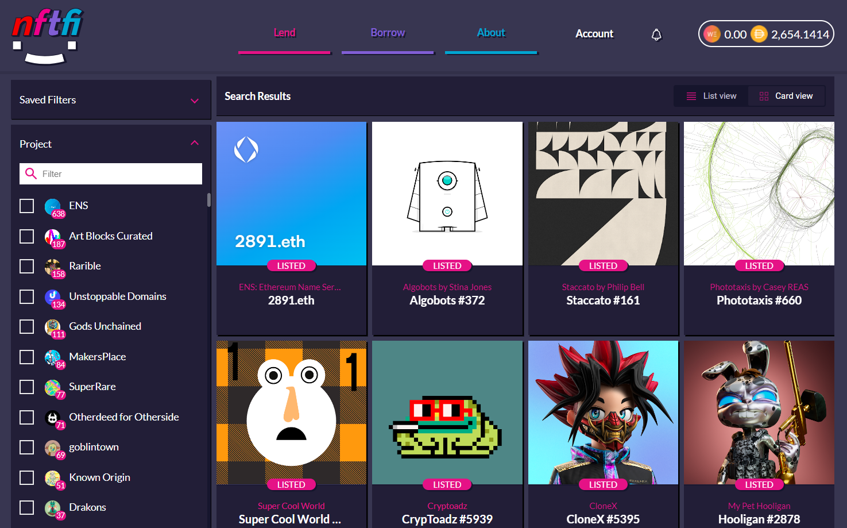Check the Art Blocks Curated checkbox
Screen dimensions: 847x528
(27, 236)
